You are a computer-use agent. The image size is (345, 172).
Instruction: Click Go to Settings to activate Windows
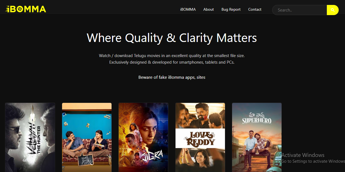(313, 161)
